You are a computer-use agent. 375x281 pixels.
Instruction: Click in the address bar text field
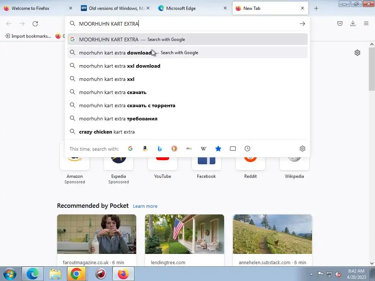point(188,24)
